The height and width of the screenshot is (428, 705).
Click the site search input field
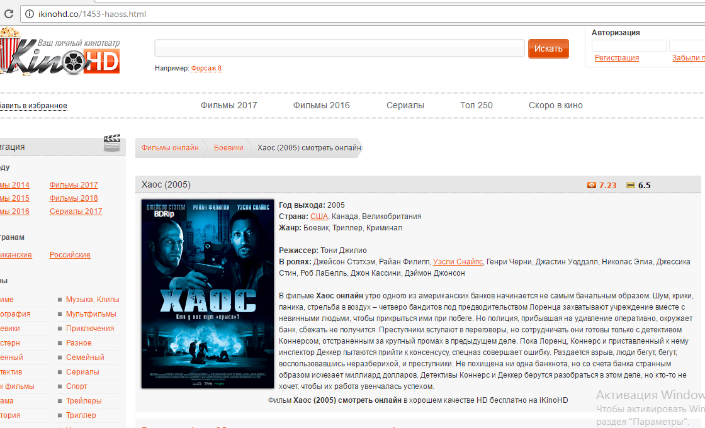pos(339,48)
